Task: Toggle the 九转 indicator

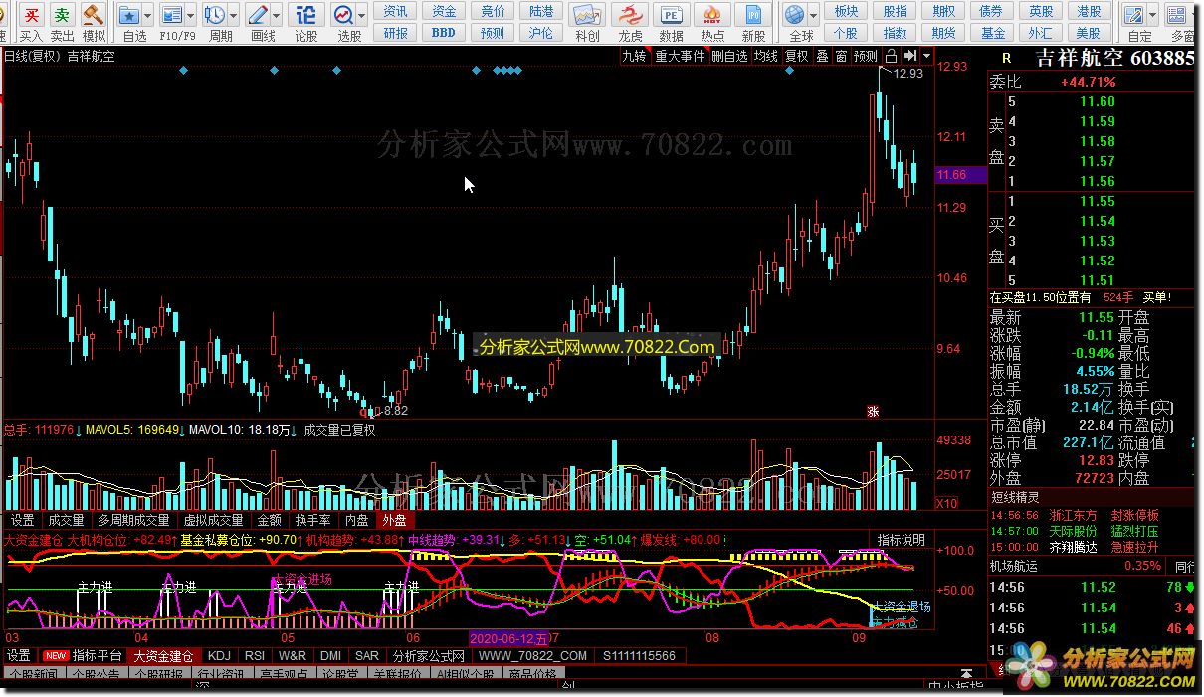Action: (x=634, y=56)
